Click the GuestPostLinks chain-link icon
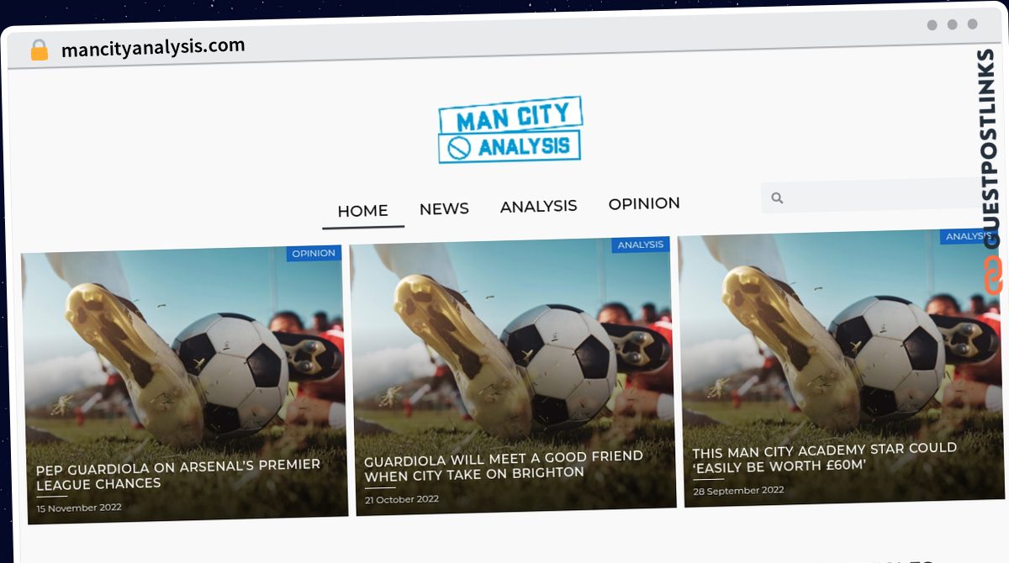This screenshot has height=563, width=1009. 993,276
